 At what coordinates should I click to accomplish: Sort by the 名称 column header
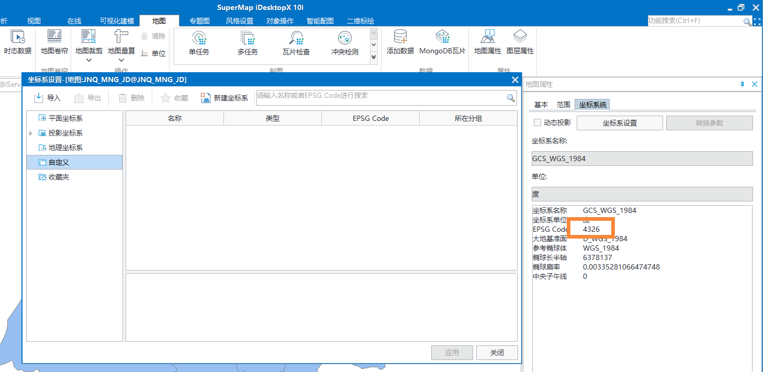point(175,118)
